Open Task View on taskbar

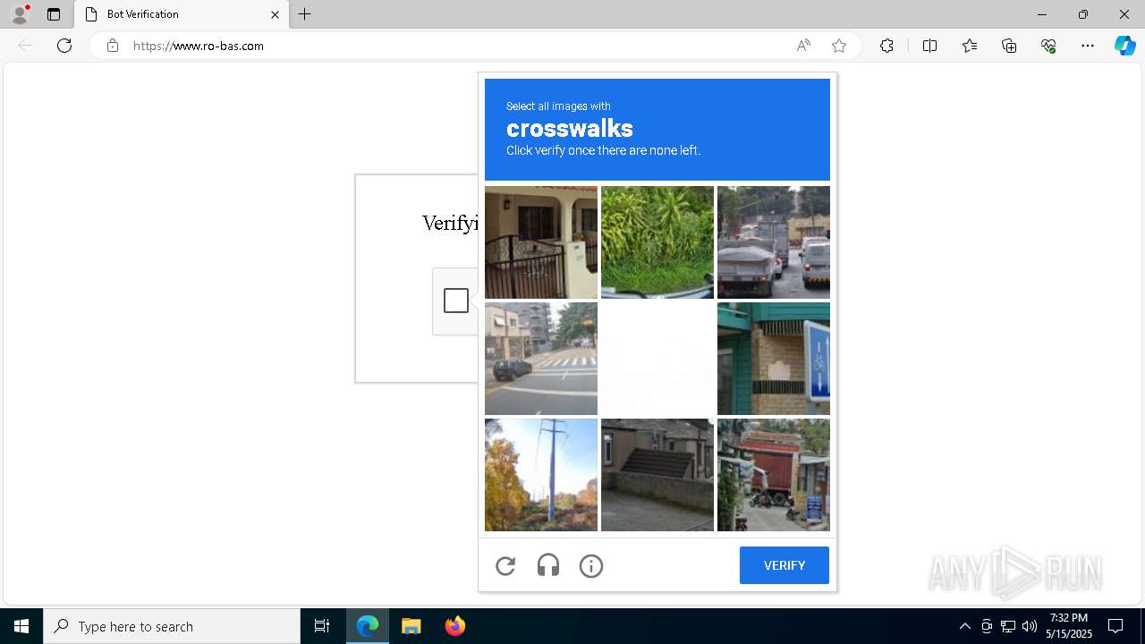322,626
